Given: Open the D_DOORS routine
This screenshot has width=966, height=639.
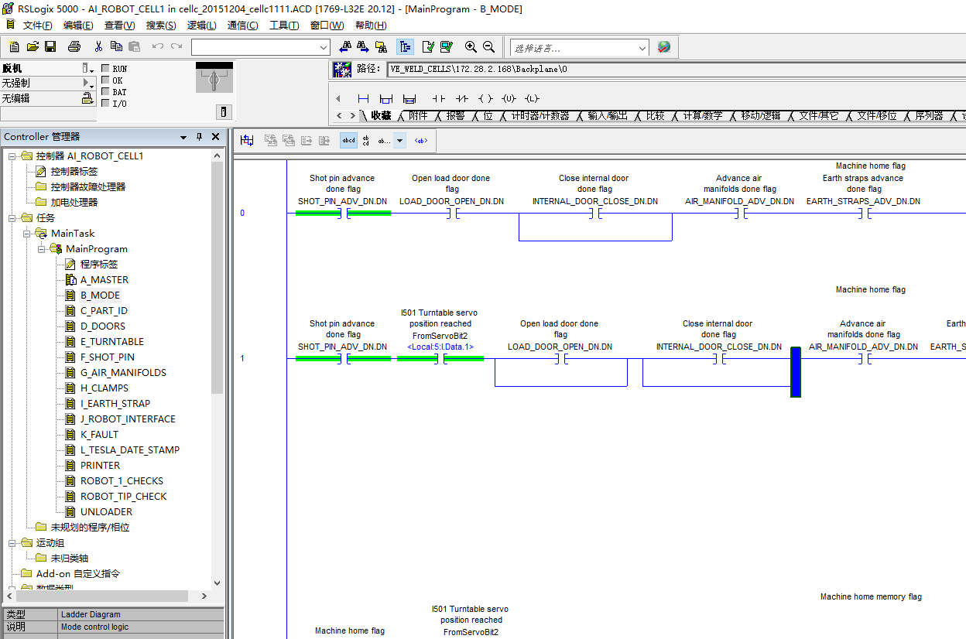Looking at the screenshot, I should click(102, 326).
